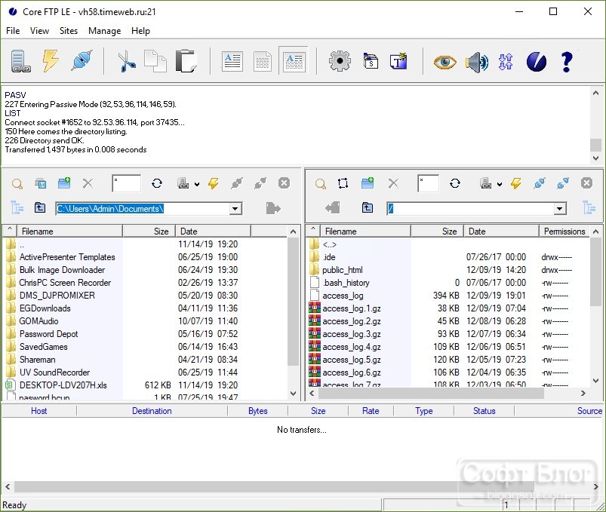This screenshot has width=606, height=512.
Task: Expand the remote path dropdown
Action: [559, 209]
